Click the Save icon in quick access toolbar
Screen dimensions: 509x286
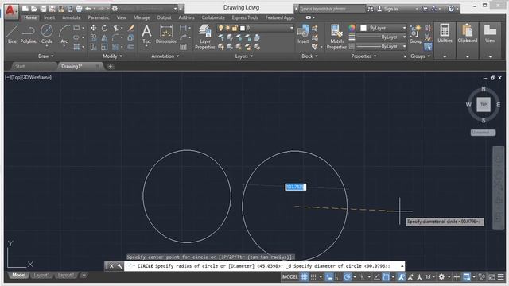click(x=43, y=9)
